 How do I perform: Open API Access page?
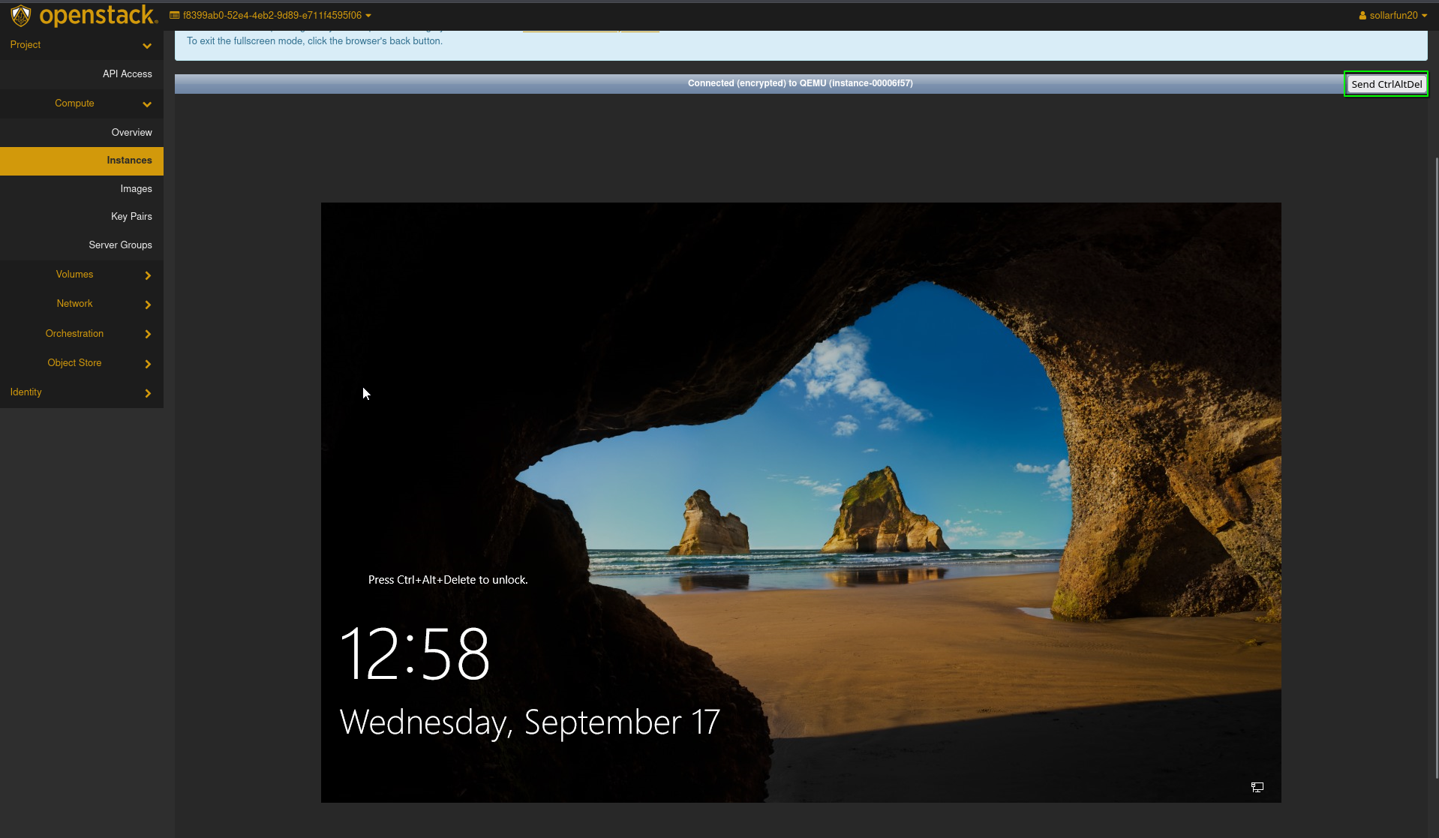127,74
